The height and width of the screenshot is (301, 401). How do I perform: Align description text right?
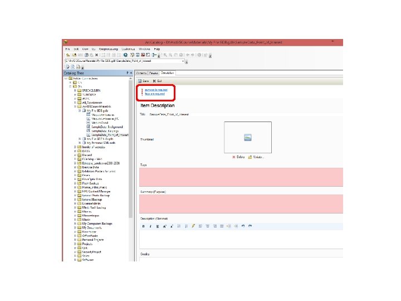pyautogui.click(x=215, y=226)
